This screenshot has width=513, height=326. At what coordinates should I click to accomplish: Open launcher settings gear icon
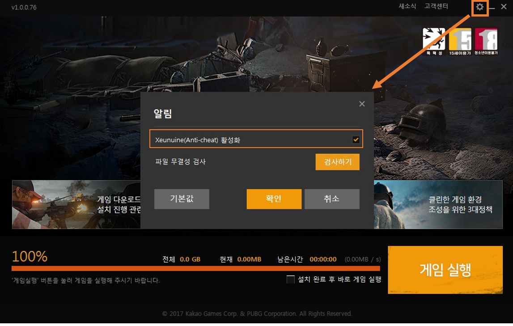click(479, 7)
